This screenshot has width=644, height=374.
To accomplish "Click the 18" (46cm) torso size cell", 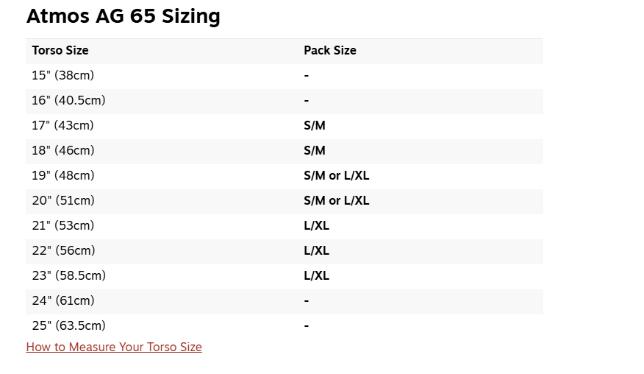I will pos(63,150).
